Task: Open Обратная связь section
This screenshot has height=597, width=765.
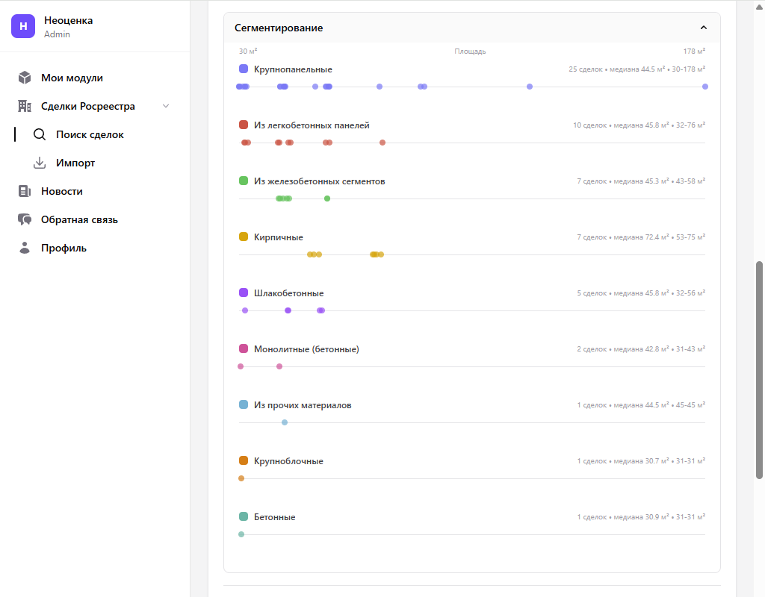Action: click(79, 219)
